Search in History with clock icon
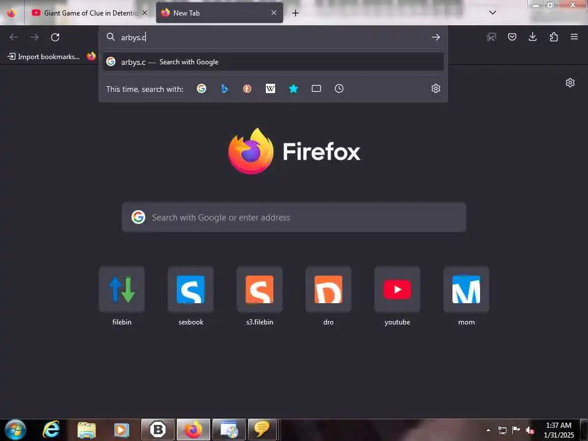 339,88
